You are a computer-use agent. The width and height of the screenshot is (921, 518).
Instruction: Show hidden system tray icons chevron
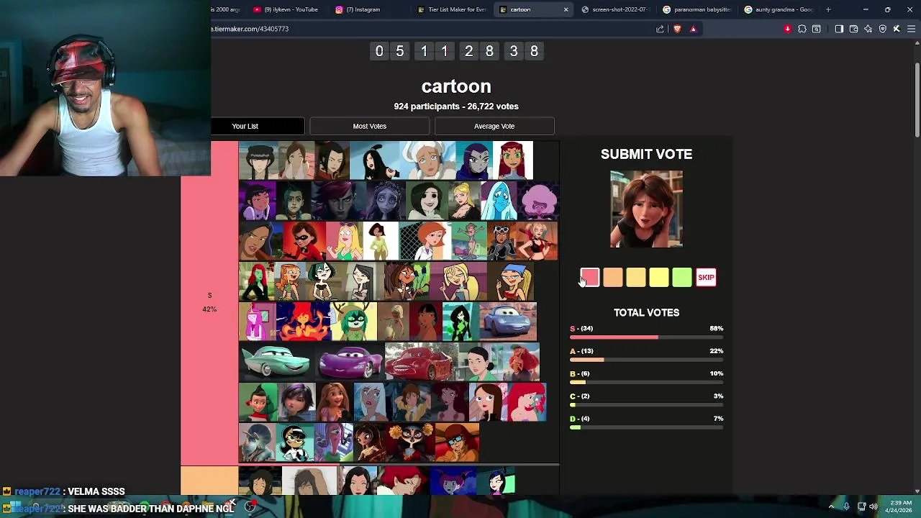[831, 506]
